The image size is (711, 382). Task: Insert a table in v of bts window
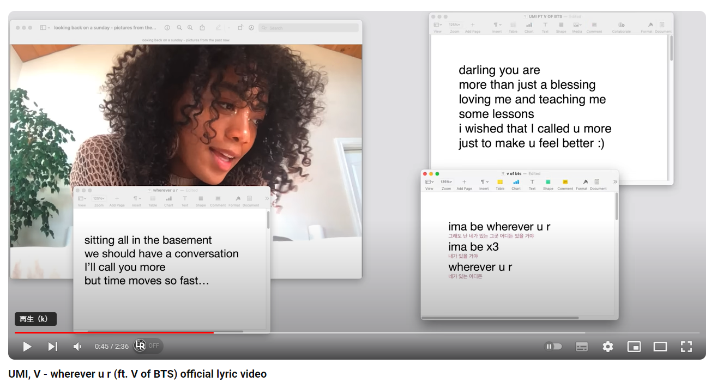[500, 184]
